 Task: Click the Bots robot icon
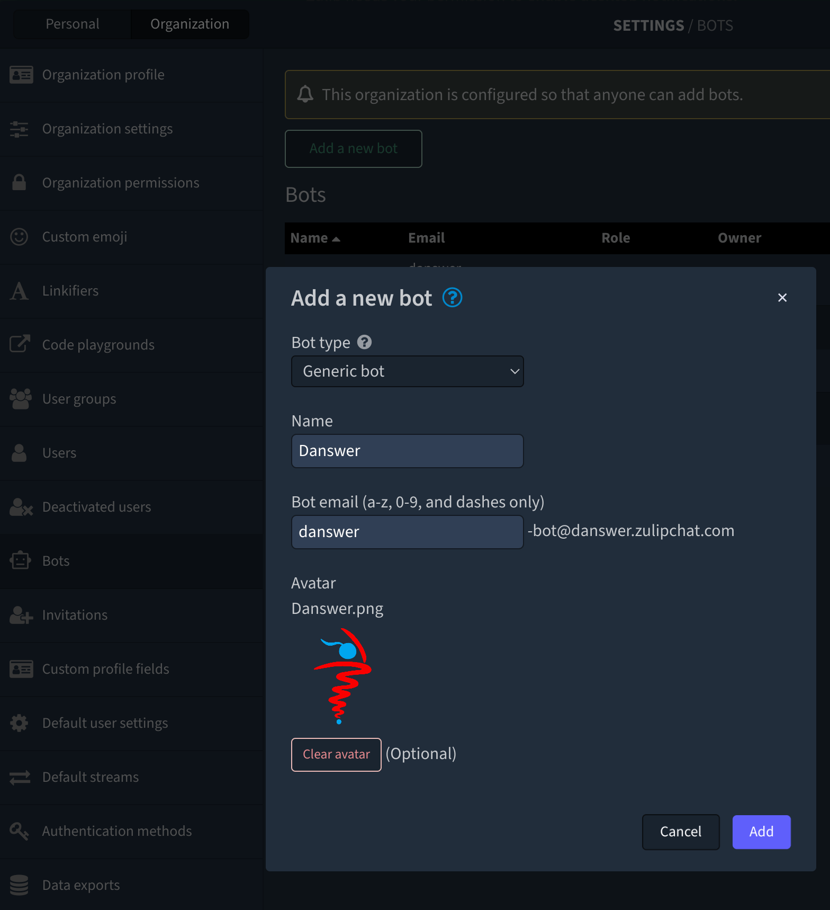(x=20, y=560)
